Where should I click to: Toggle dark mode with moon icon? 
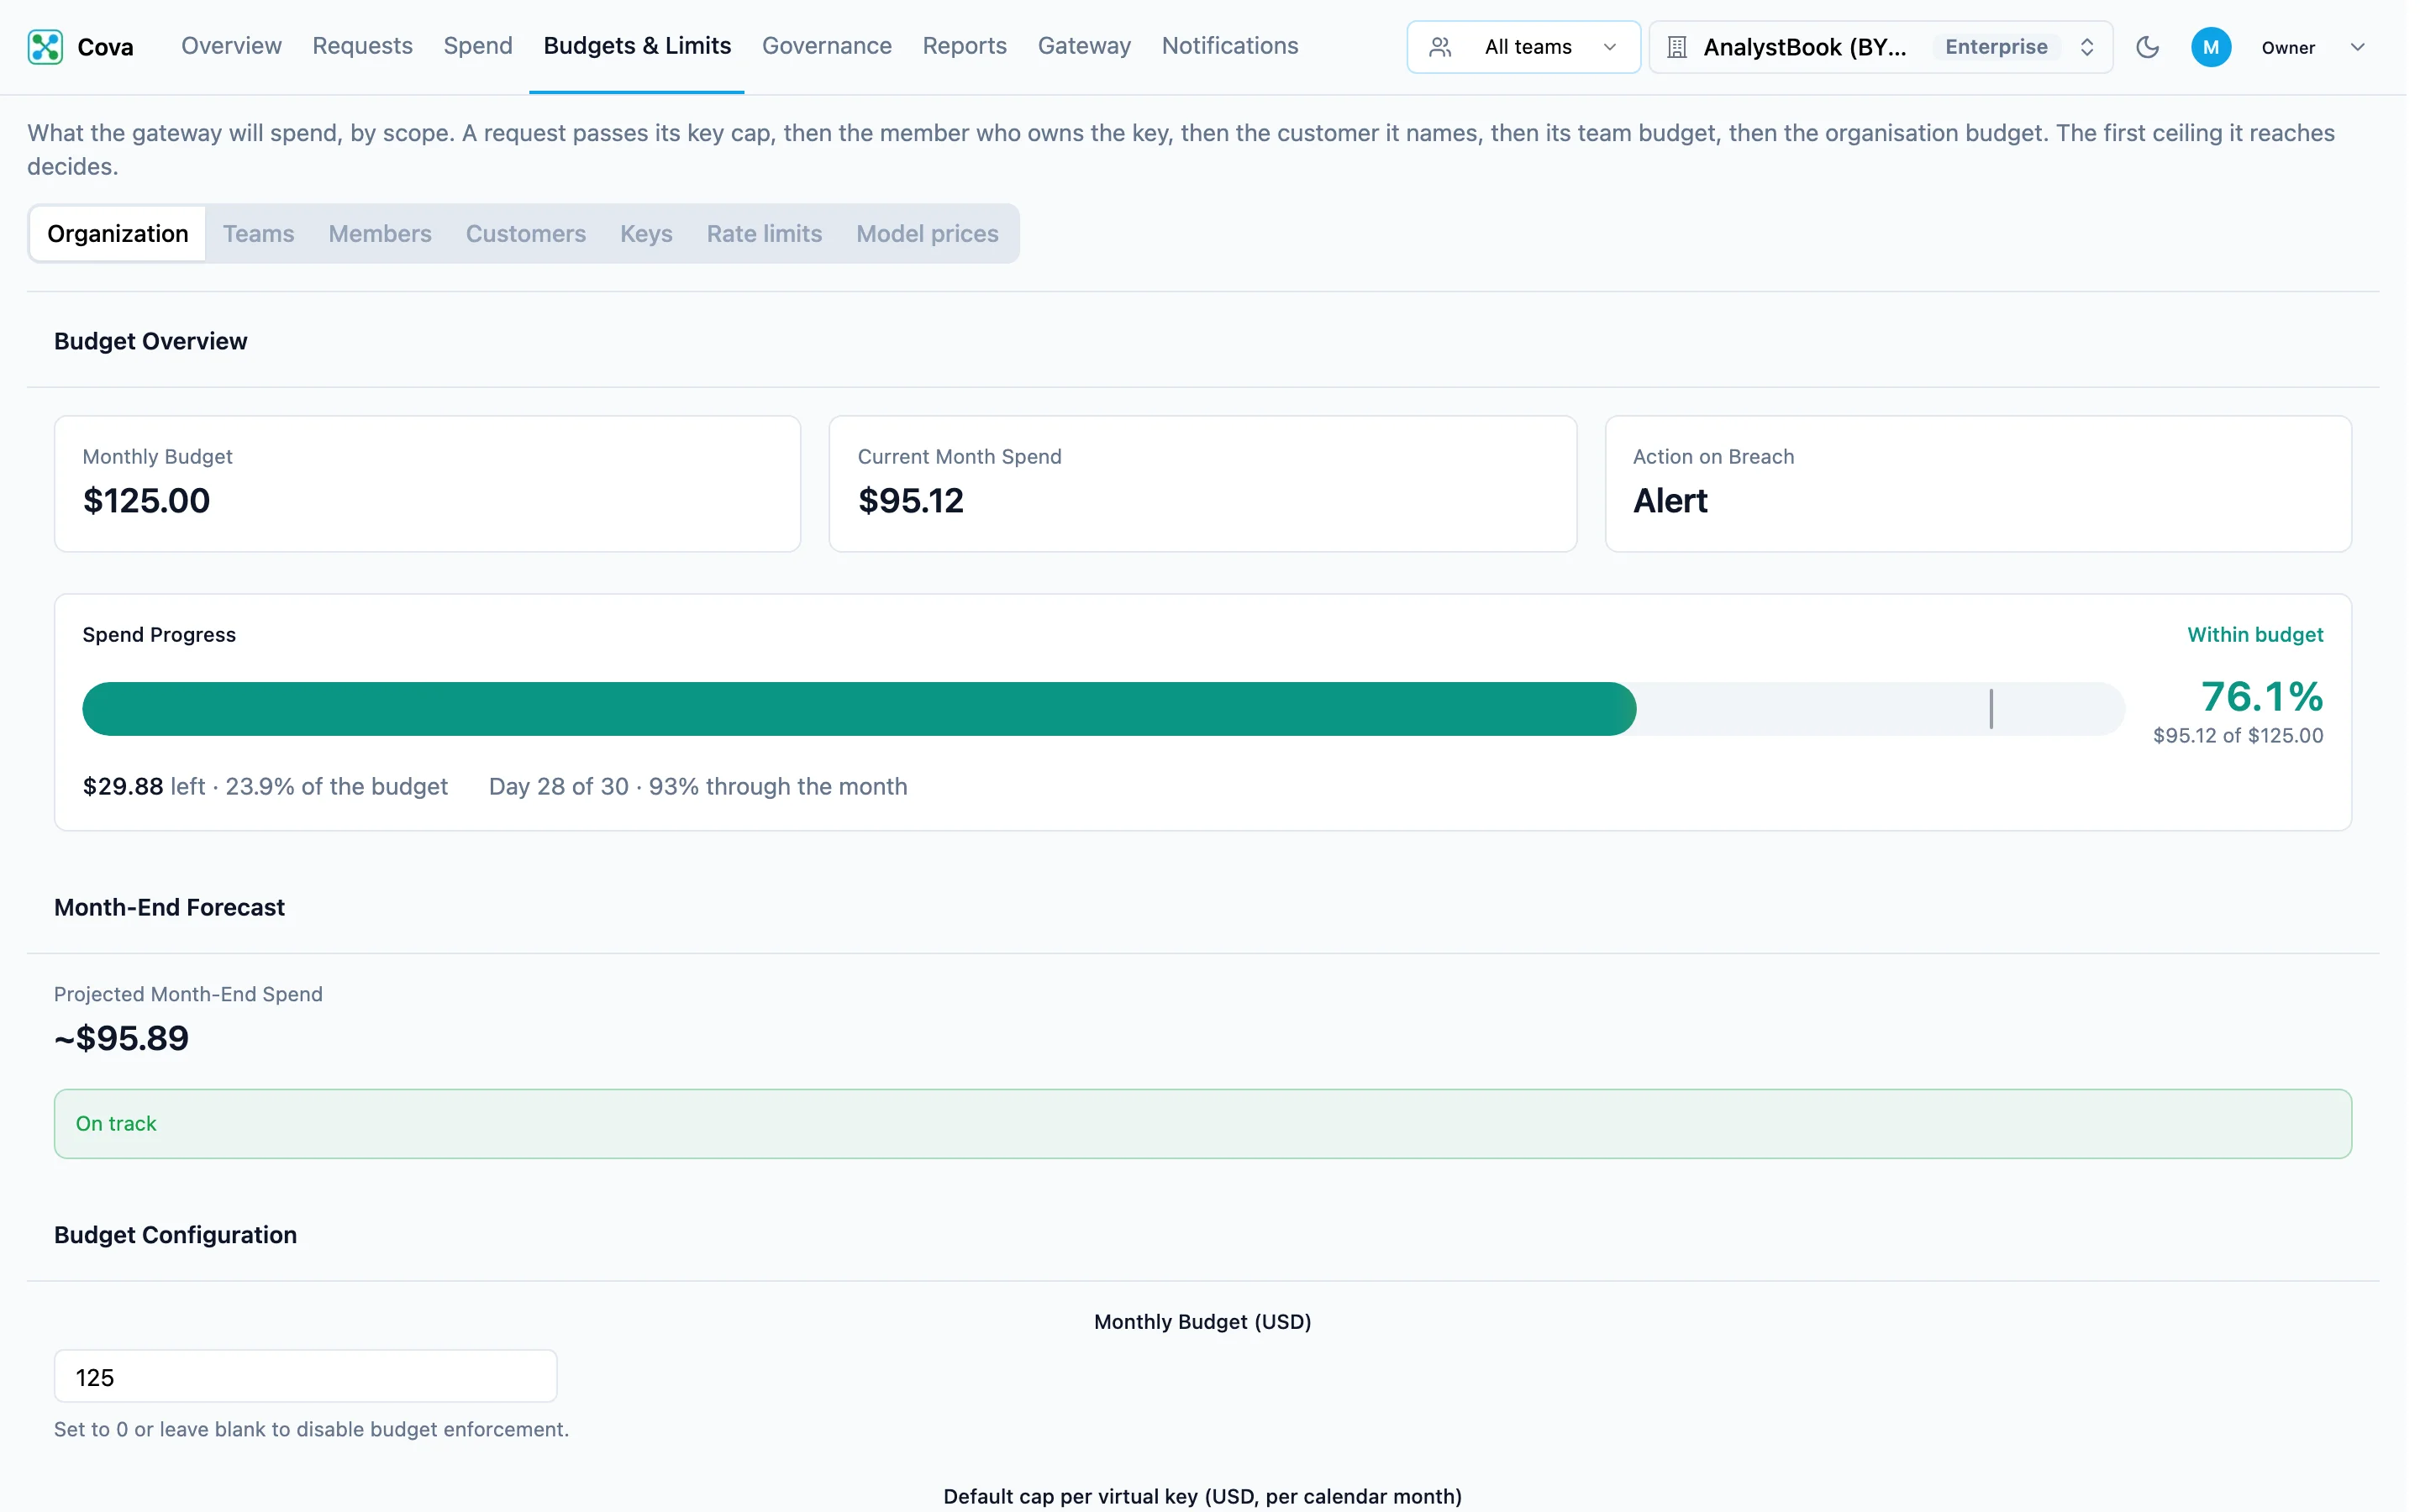[x=2147, y=47]
